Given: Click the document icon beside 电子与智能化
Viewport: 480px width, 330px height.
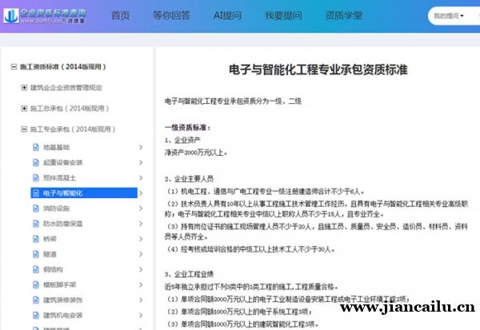Looking at the screenshot, I should pos(36,193).
